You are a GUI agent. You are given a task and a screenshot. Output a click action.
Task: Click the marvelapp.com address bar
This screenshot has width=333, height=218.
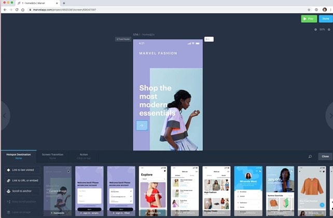coord(165,10)
